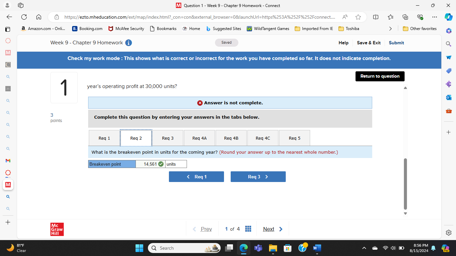Go to the Prev question

[x=202, y=229]
